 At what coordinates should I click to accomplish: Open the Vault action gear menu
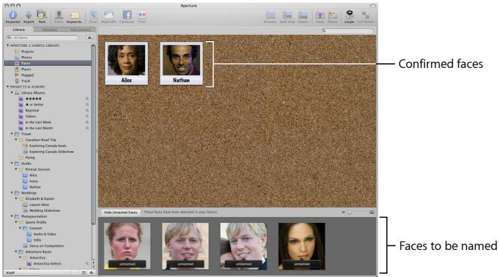pos(92,272)
